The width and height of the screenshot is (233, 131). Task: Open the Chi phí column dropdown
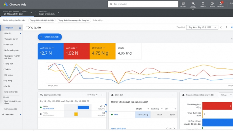[148, 109]
